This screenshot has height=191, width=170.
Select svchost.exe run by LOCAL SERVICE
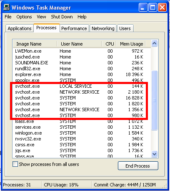pos(82,86)
